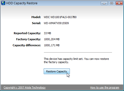Click the HDD Capacity Restore app icon
124x91 pixels.
click(x=3, y=3)
